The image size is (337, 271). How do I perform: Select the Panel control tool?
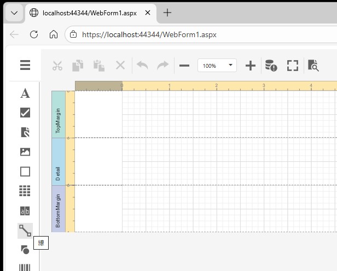25,172
